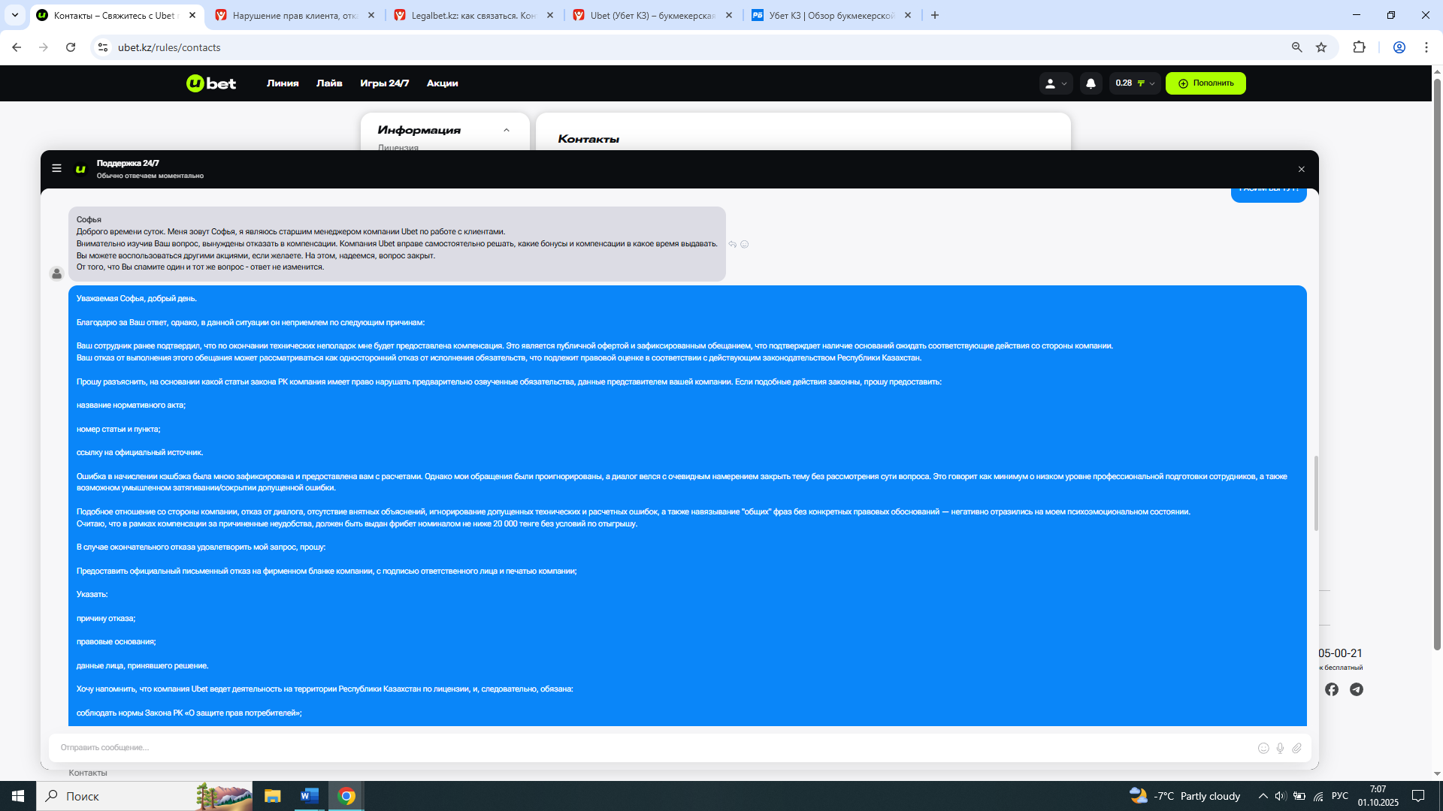
Task: Add reaction smiley to Sofia's message
Action: (745, 244)
